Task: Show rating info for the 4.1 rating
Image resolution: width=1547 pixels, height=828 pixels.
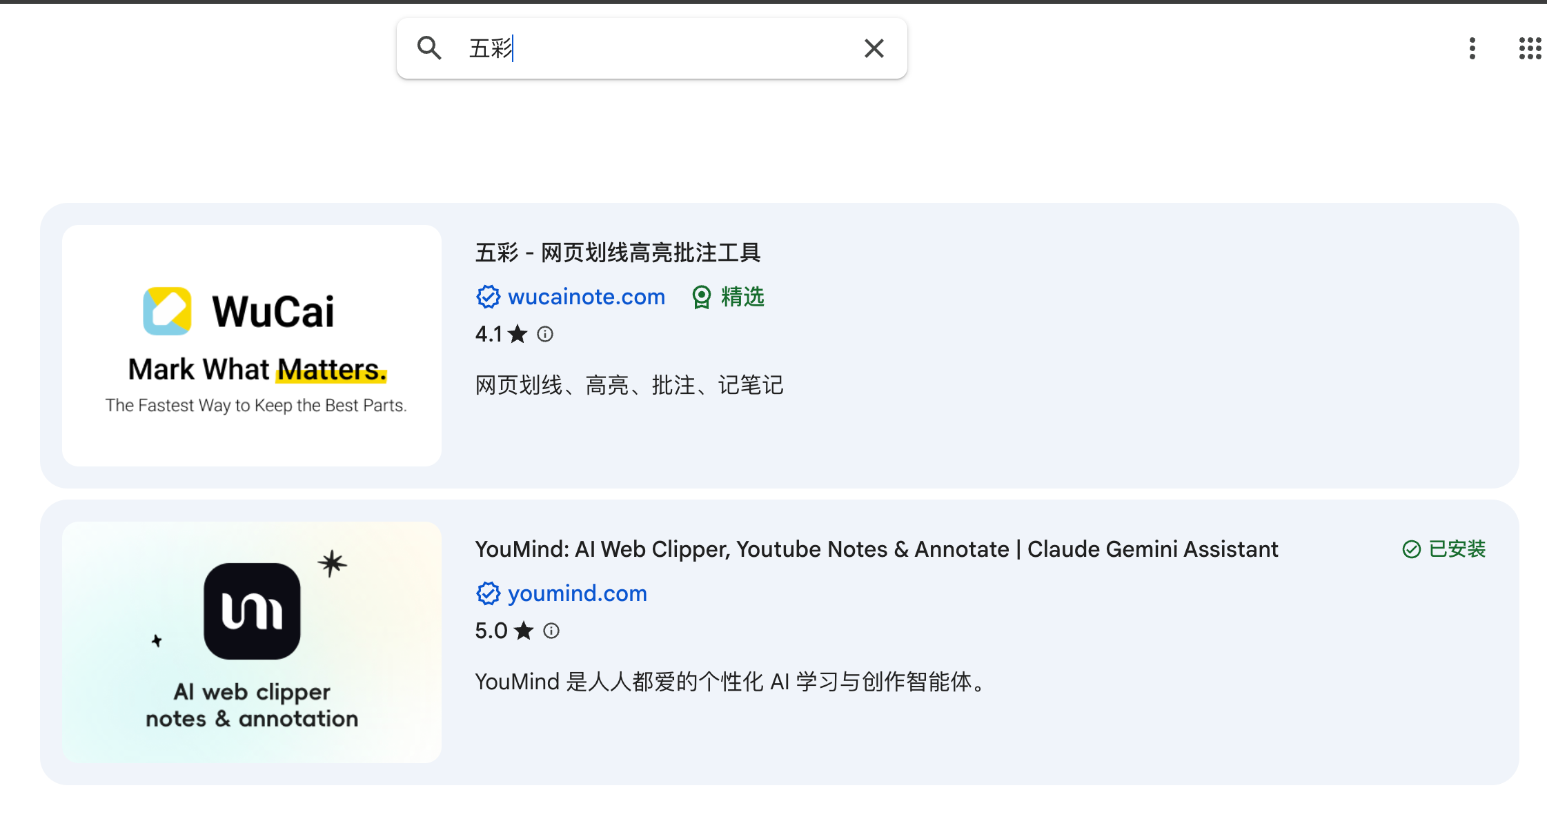Action: (545, 334)
